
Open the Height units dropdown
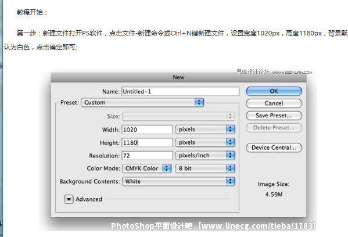205,142
